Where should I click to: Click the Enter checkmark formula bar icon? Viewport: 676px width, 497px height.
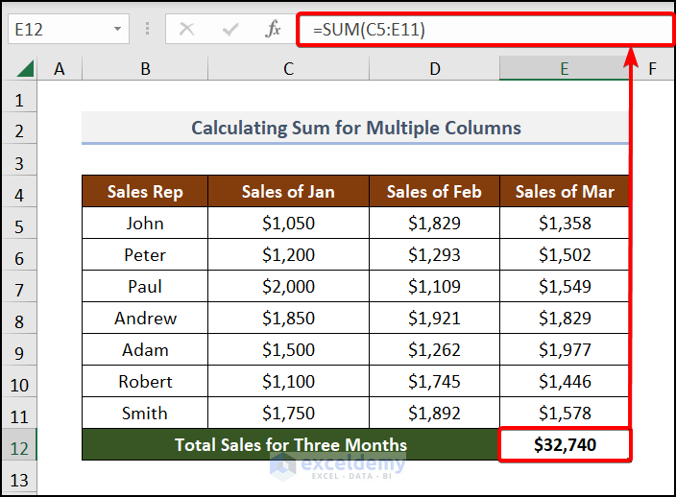[229, 30]
